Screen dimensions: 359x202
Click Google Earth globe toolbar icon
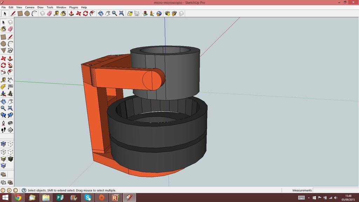(x=159, y=14)
